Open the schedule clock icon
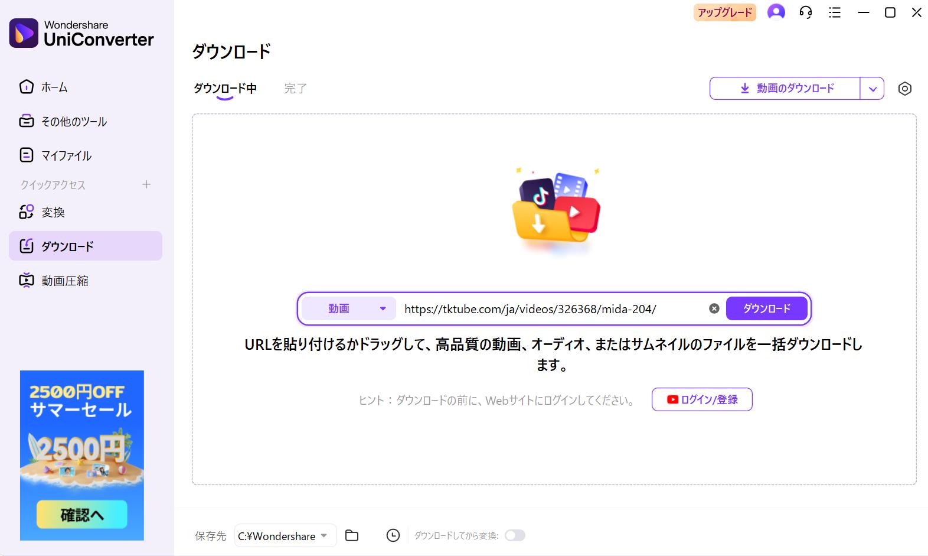The width and height of the screenshot is (928, 556). (393, 535)
